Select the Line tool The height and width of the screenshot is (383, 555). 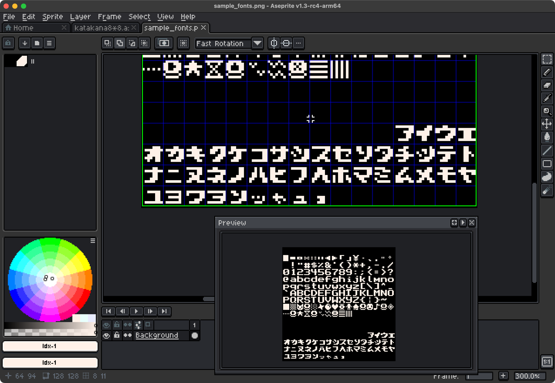pos(547,151)
